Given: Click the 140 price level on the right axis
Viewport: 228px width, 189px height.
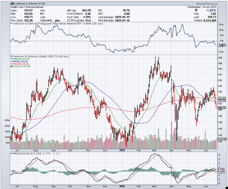Looking at the screenshot, I should pyautogui.click(x=220, y=141).
